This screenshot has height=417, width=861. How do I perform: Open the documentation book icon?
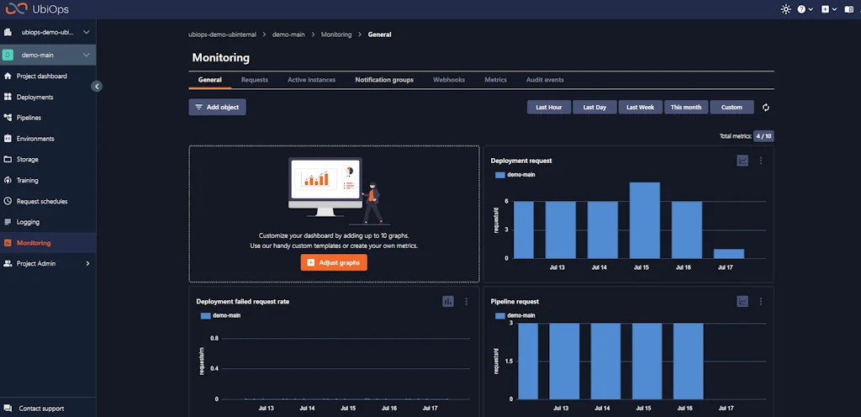[x=848, y=9]
